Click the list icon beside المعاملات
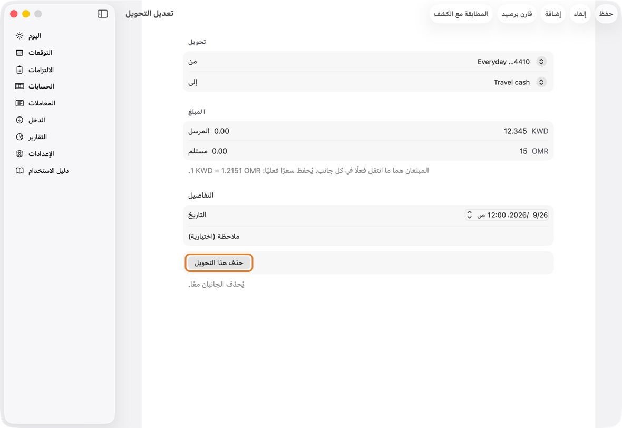This screenshot has height=428, width=622. [20, 103]
